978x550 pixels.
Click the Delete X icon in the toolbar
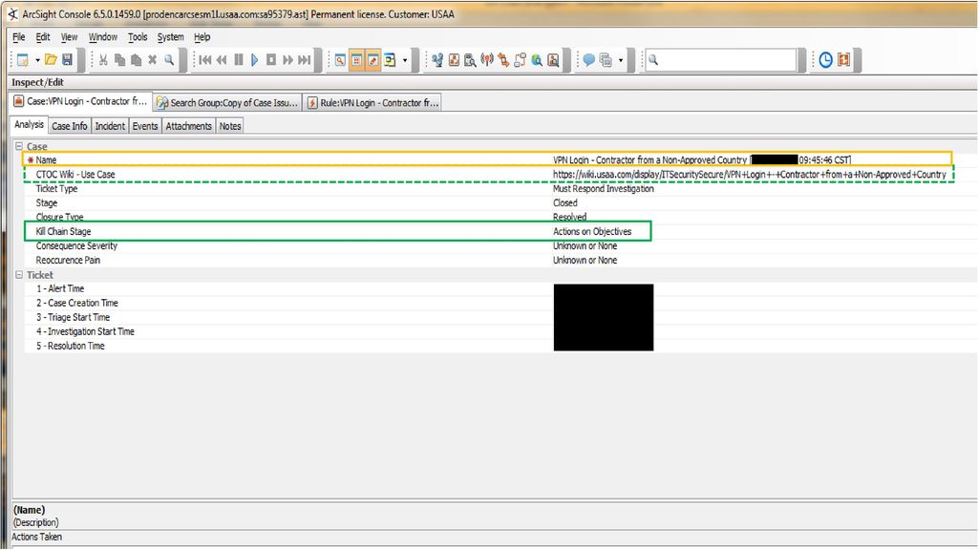152,60
